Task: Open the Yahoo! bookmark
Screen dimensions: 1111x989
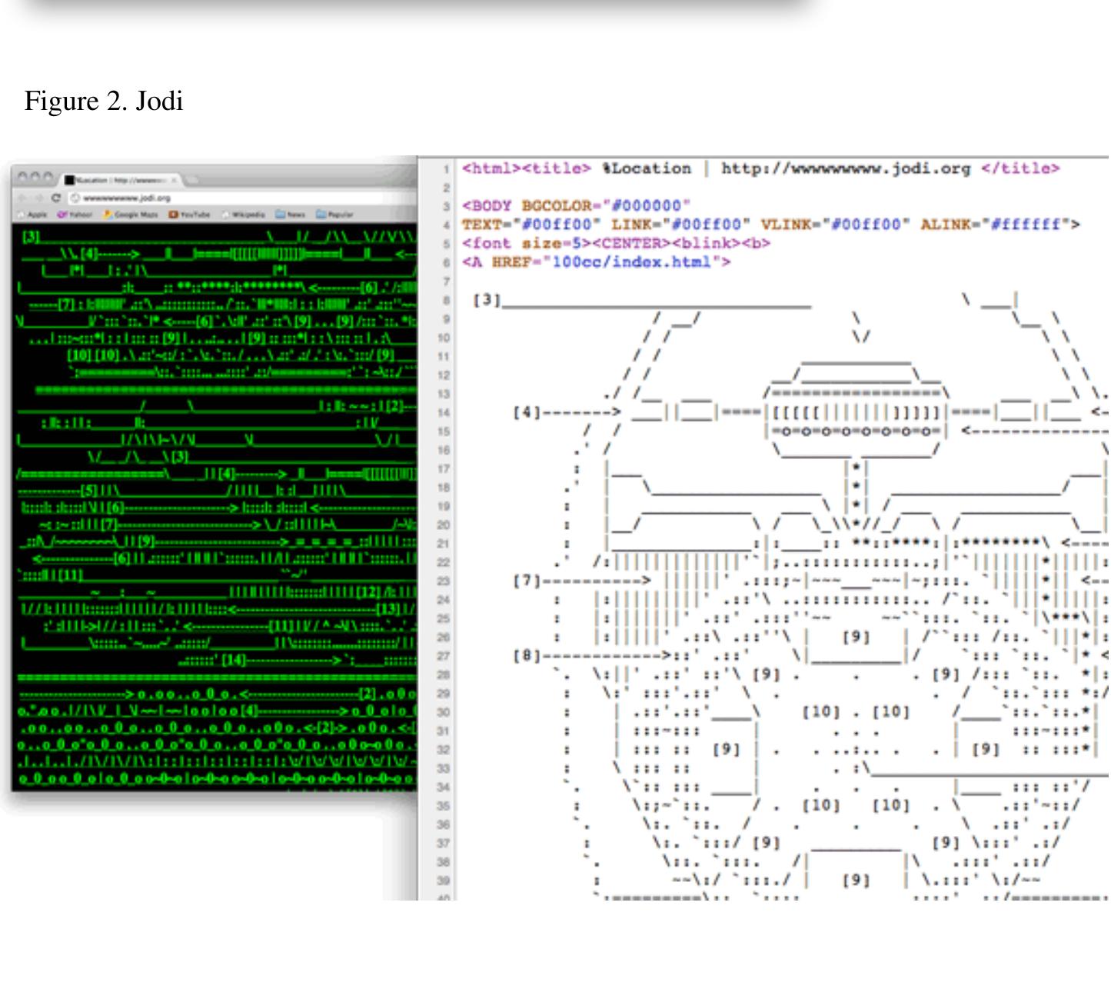Action: [75, 215]
